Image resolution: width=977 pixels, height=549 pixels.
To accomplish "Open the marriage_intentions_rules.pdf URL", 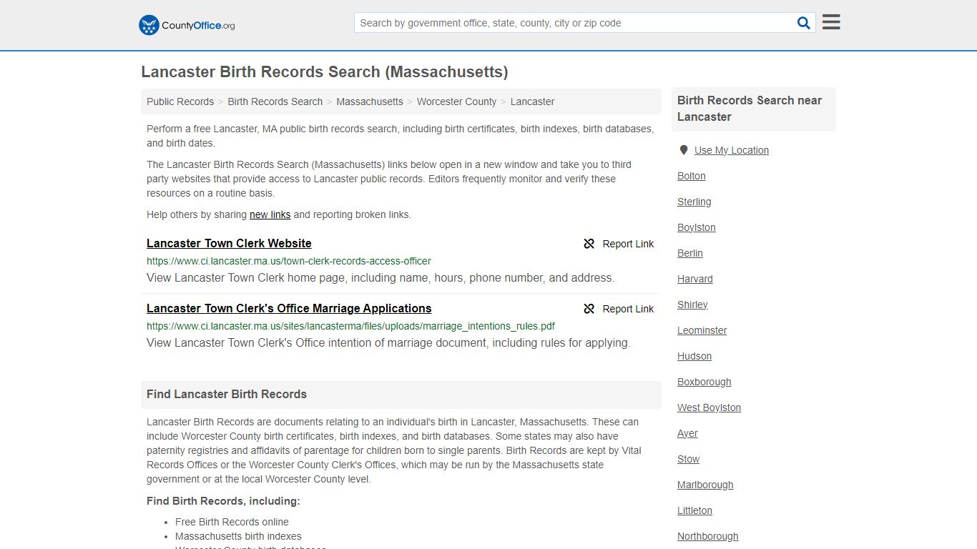I will [350, 326].
